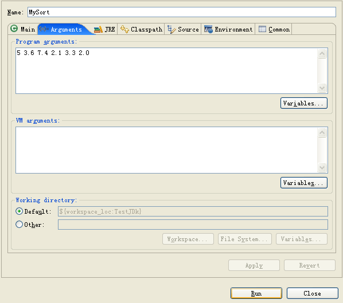Image resolution: width=343 pixels, height=303 pixels.
Task: Open the Environment tab
Action: tap(228, 29)
